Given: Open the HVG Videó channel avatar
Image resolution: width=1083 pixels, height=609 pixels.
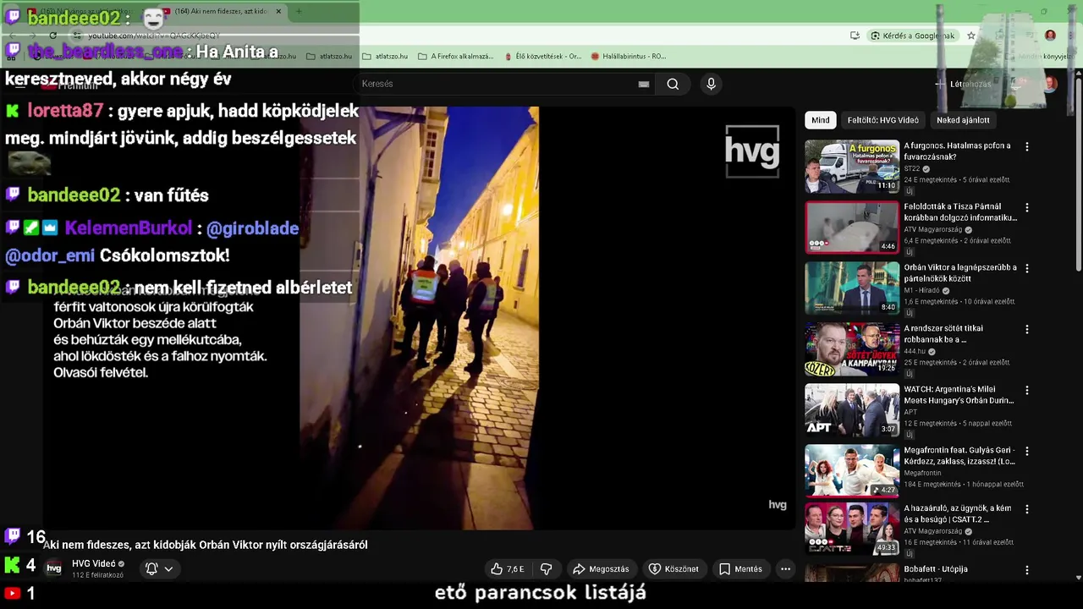Looking at the screenshot, I should click(x=54, y=568).
